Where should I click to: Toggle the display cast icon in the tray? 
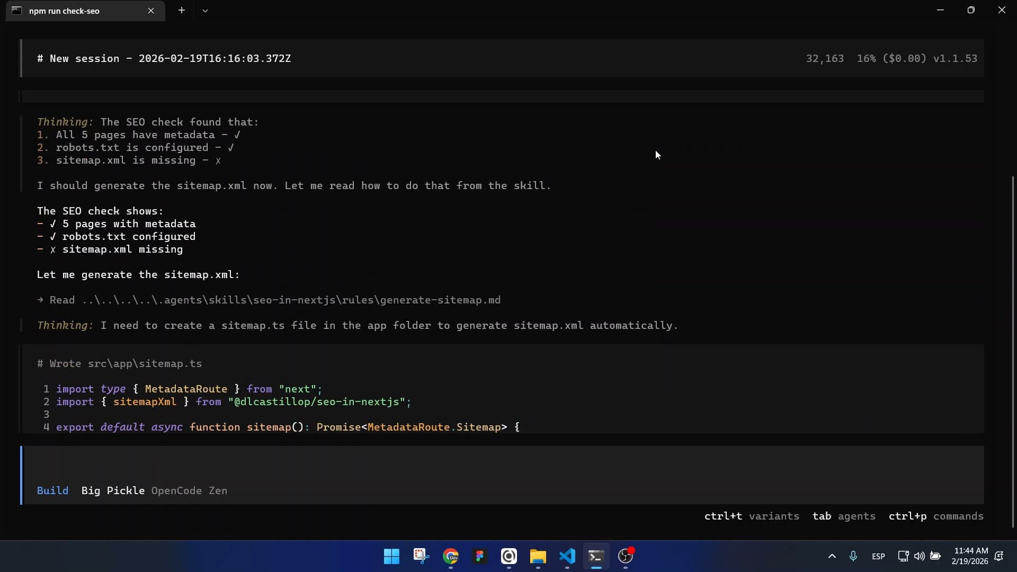click(903, 556)
